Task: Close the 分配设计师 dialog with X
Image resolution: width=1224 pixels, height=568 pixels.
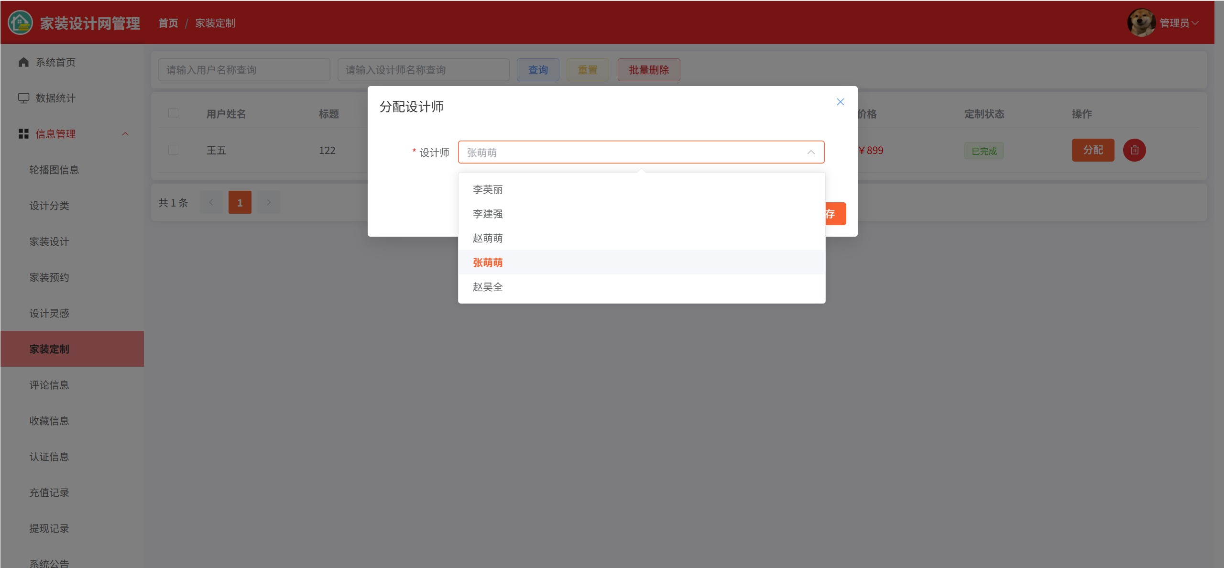Action: [x=840, y=102]
